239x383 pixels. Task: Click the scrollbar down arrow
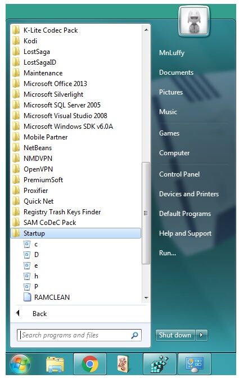(x=146, y=298)
